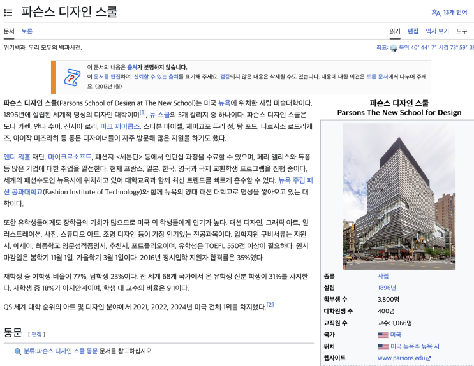
Task: Select the 문서 tab
Action: coord(9,31)
